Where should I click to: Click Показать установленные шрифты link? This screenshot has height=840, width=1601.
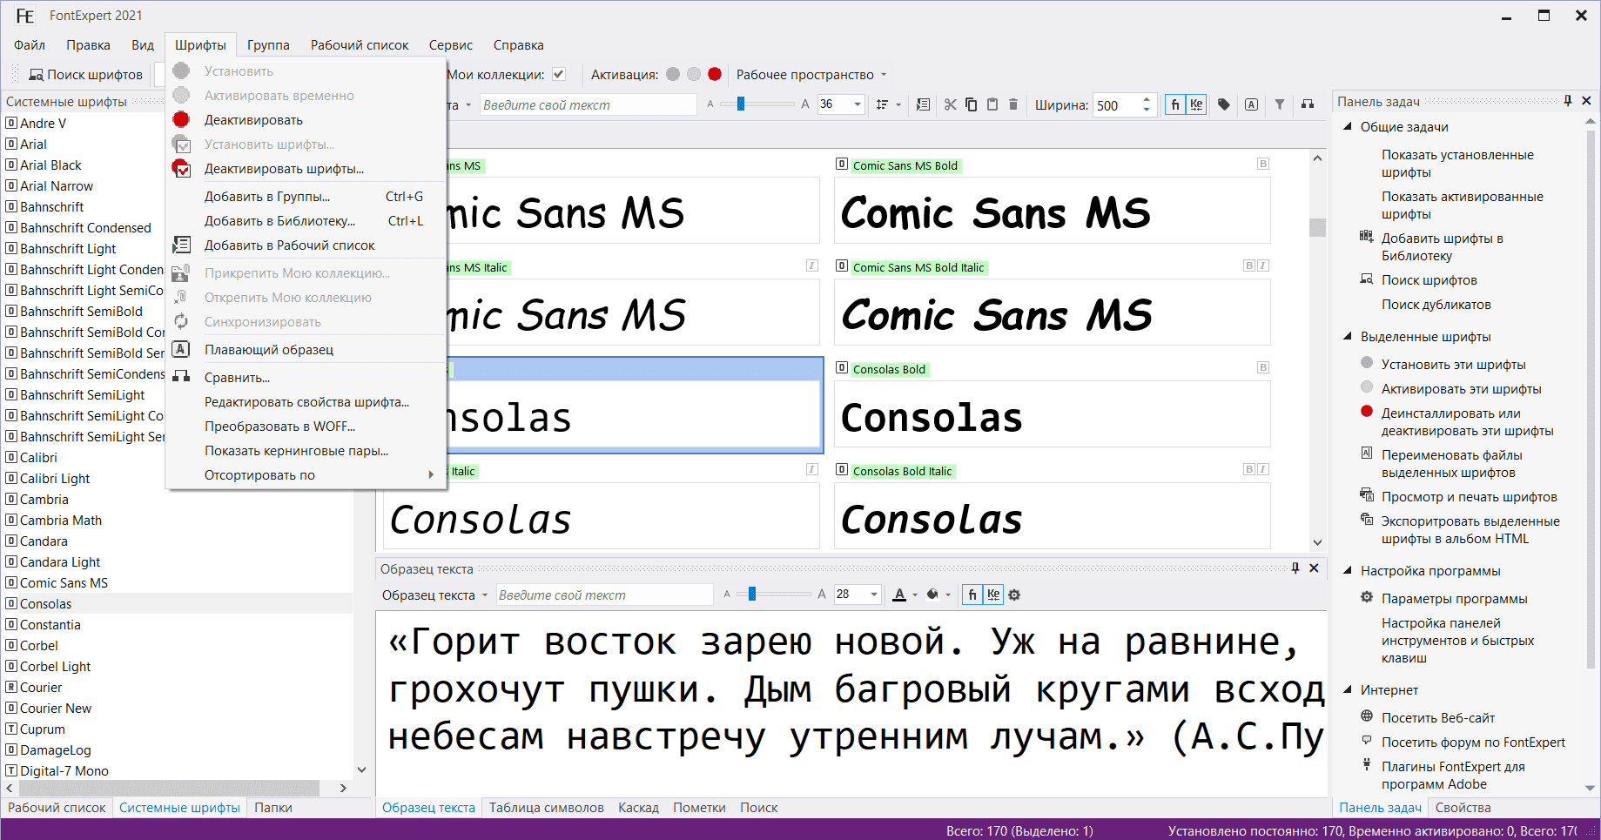(x=1457, y=164)
